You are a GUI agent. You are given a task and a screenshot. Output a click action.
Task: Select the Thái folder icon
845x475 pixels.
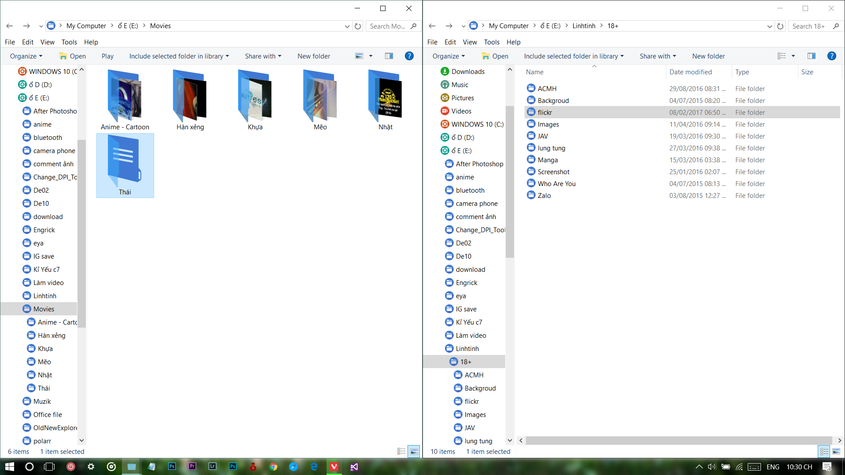click(125, 161)
